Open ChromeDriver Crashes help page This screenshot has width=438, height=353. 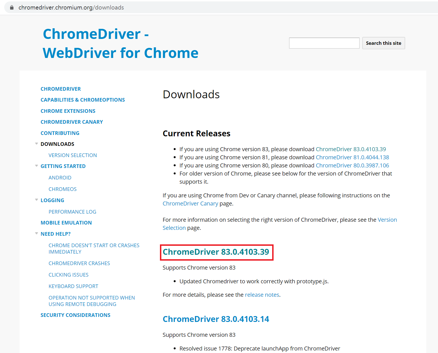(79, 263)
